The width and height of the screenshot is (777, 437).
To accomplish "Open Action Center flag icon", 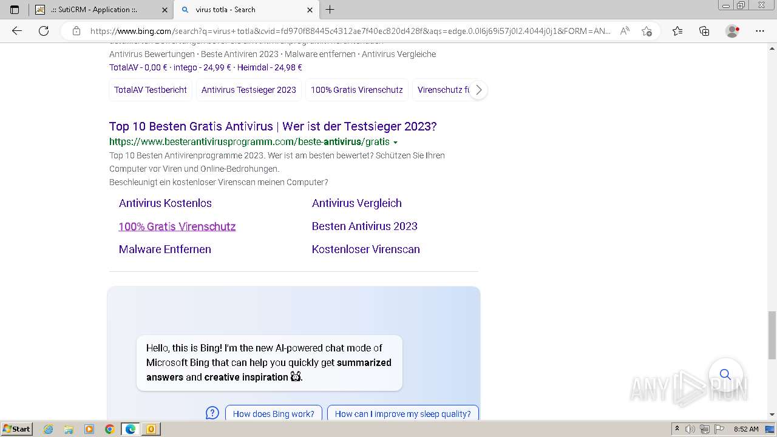I will pyautogui.click(x=719, y=429).
